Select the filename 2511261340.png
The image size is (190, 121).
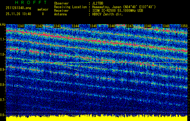(x=18, y=8)
